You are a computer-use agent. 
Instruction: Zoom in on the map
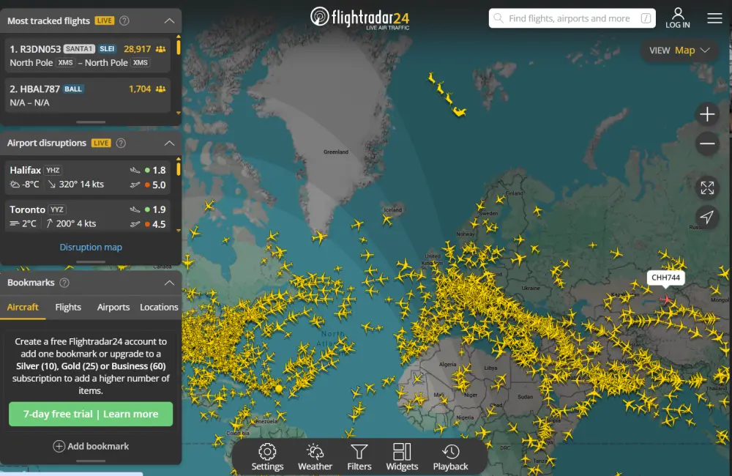pyautogui.click(x=707, y=115)
